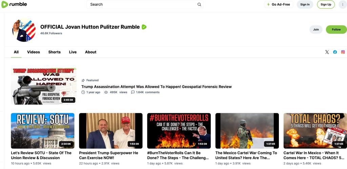The width and height of the screenshot is (347, 169).
Task: Open the Total Chaos video thumbnail
Action: pyautogui.click(x=315, y=131)
